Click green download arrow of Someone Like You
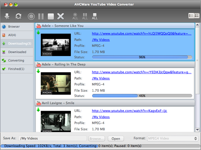Screen dimensions: 201x150 (x=38, y=32)
